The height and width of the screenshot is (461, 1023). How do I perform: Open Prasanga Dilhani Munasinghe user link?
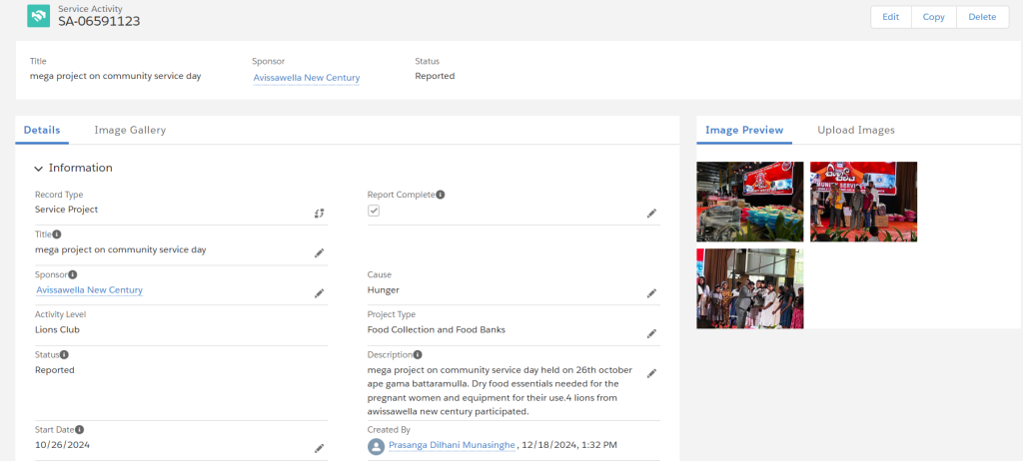453,445
